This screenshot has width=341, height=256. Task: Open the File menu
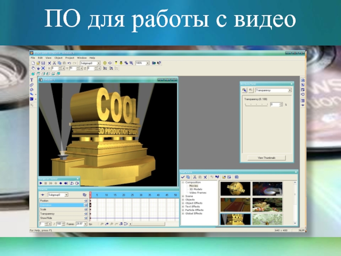coord(33,58)
